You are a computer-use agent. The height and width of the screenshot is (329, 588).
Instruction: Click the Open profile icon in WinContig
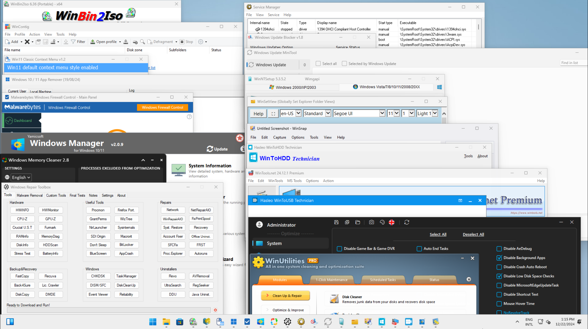[93, 42]
